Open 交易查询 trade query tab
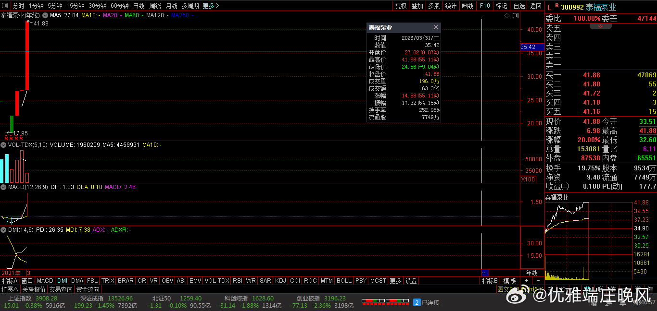 [61, 289]
